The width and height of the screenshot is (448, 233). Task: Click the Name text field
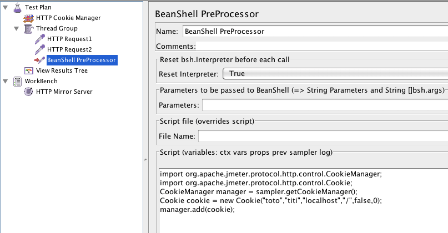(314, 32)
